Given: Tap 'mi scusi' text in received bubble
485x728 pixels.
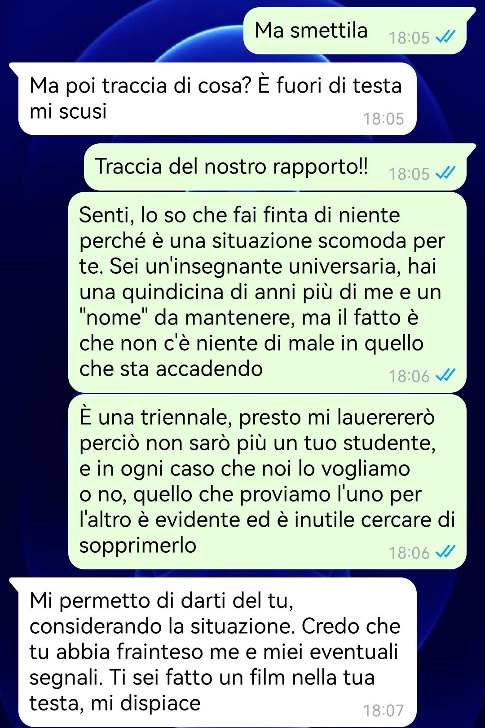Looking at the screenshot, I should click(x=68, y=111).
